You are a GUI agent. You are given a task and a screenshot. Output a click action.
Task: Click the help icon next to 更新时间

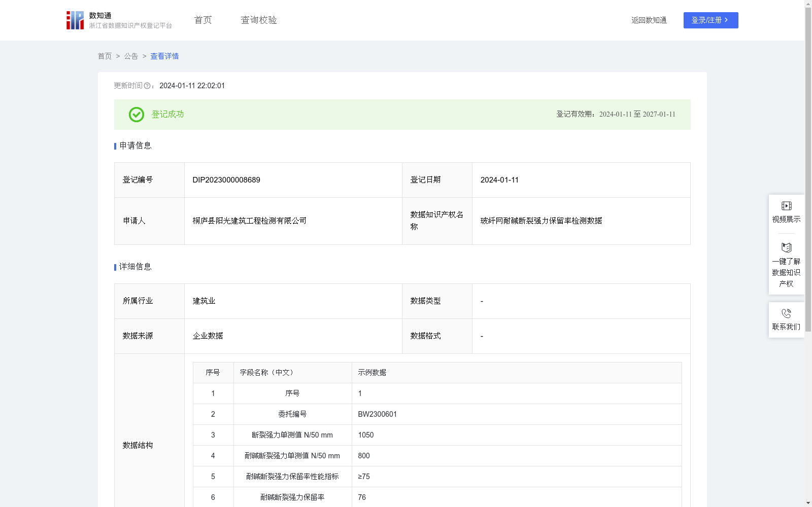[x=147, y=86]
